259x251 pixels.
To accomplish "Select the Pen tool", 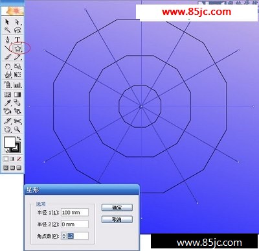I will pos(8,40).
